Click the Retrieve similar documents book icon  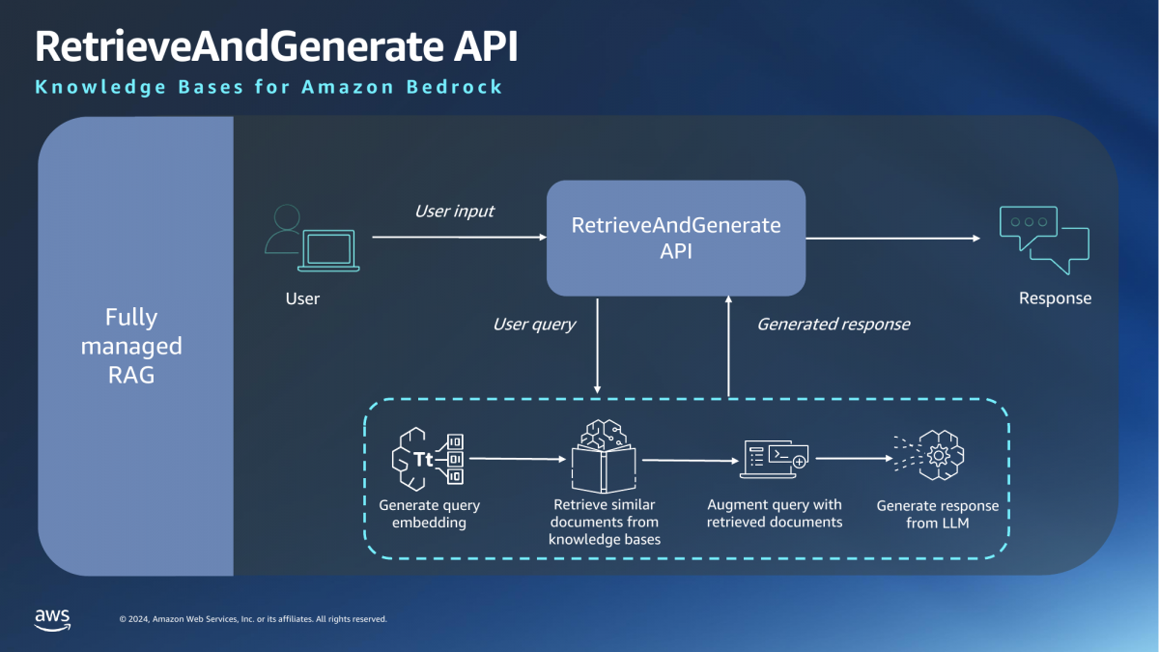point(605,458)
